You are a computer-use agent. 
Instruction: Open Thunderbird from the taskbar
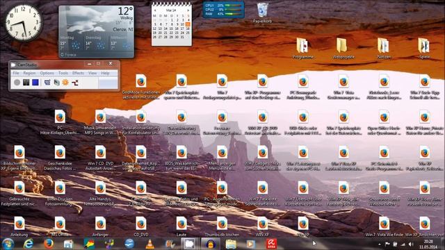tap(129, 244)
